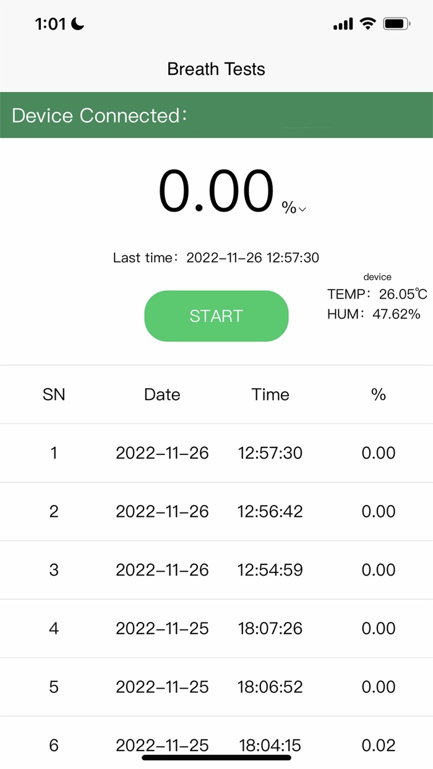Screen dimensions: 433x769
Task: Select the % column header
Action: (x=378, y=394)
